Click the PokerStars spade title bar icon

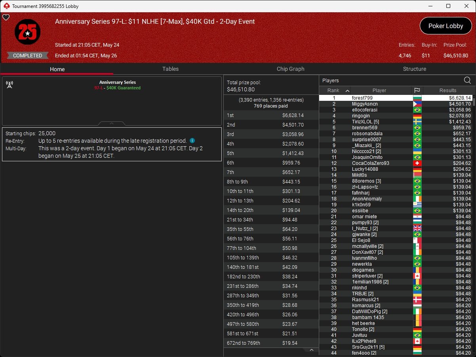click(x=6, y=6)
